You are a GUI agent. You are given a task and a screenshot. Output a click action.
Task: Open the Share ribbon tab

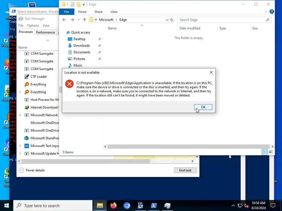pyautogui.click(x=98, y=12)
